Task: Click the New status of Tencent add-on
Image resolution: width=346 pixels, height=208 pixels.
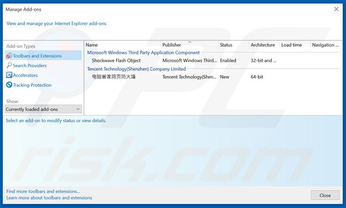Action: pyautogui.click(x=224, y=77)
